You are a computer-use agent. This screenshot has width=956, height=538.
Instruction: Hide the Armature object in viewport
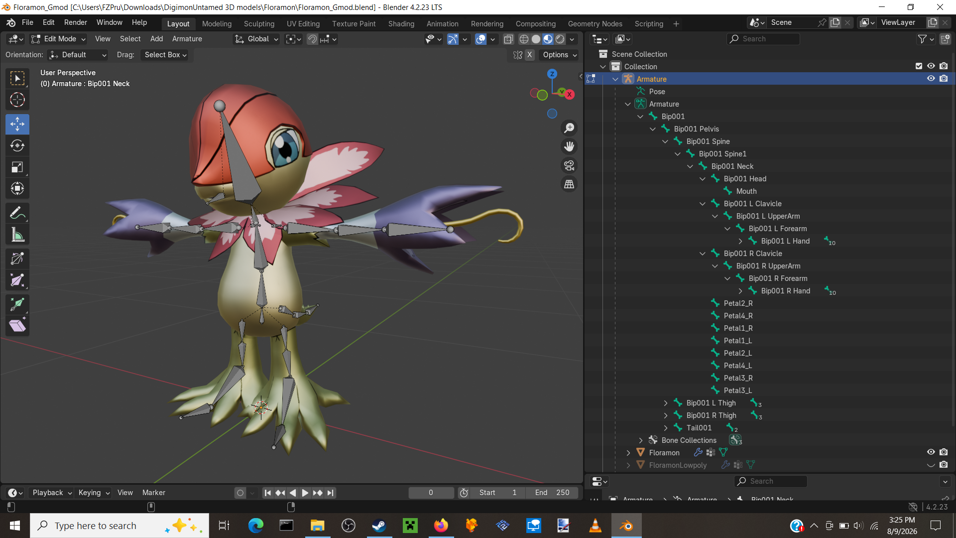pyautogui.click(x=931, y=79)
